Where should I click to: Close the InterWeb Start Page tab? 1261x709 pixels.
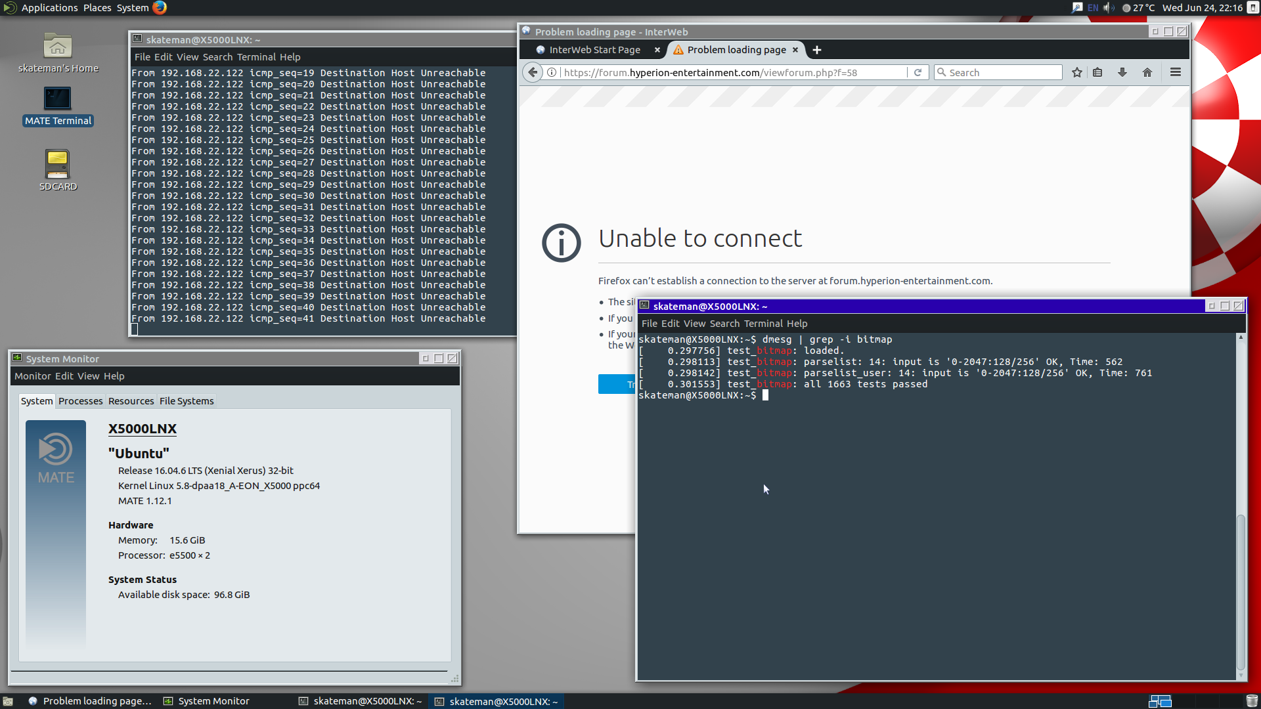tap(657, 50)
